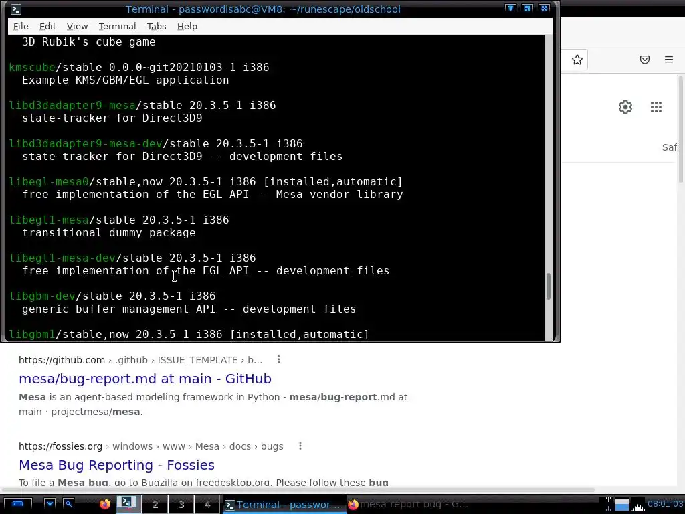Click the clock showing 08:01:03
The image size is (685, 514).
pyautogui.click(x=666, y=504)
